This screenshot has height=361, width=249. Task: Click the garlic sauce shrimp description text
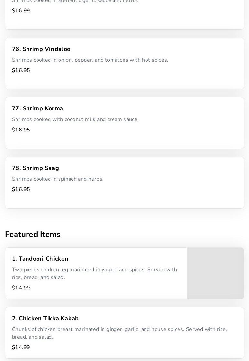(x=75, y=1)
